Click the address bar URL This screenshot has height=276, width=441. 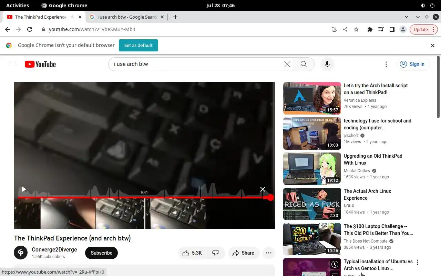click(92, 29)
